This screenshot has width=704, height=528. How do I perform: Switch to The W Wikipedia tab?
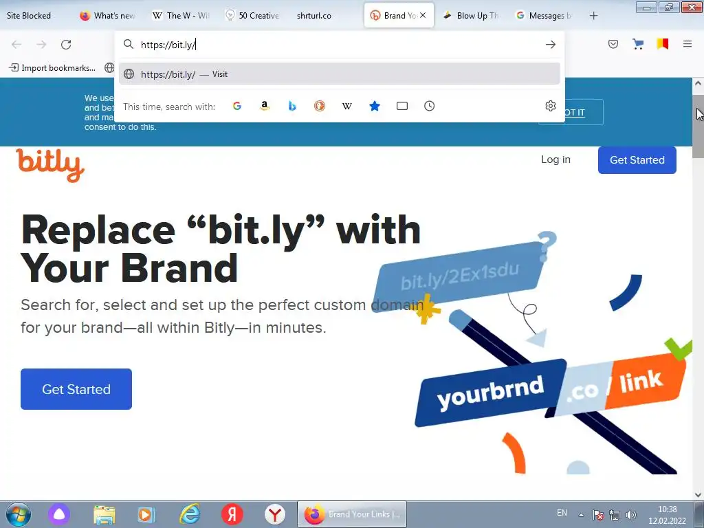(x=181, y=16)
